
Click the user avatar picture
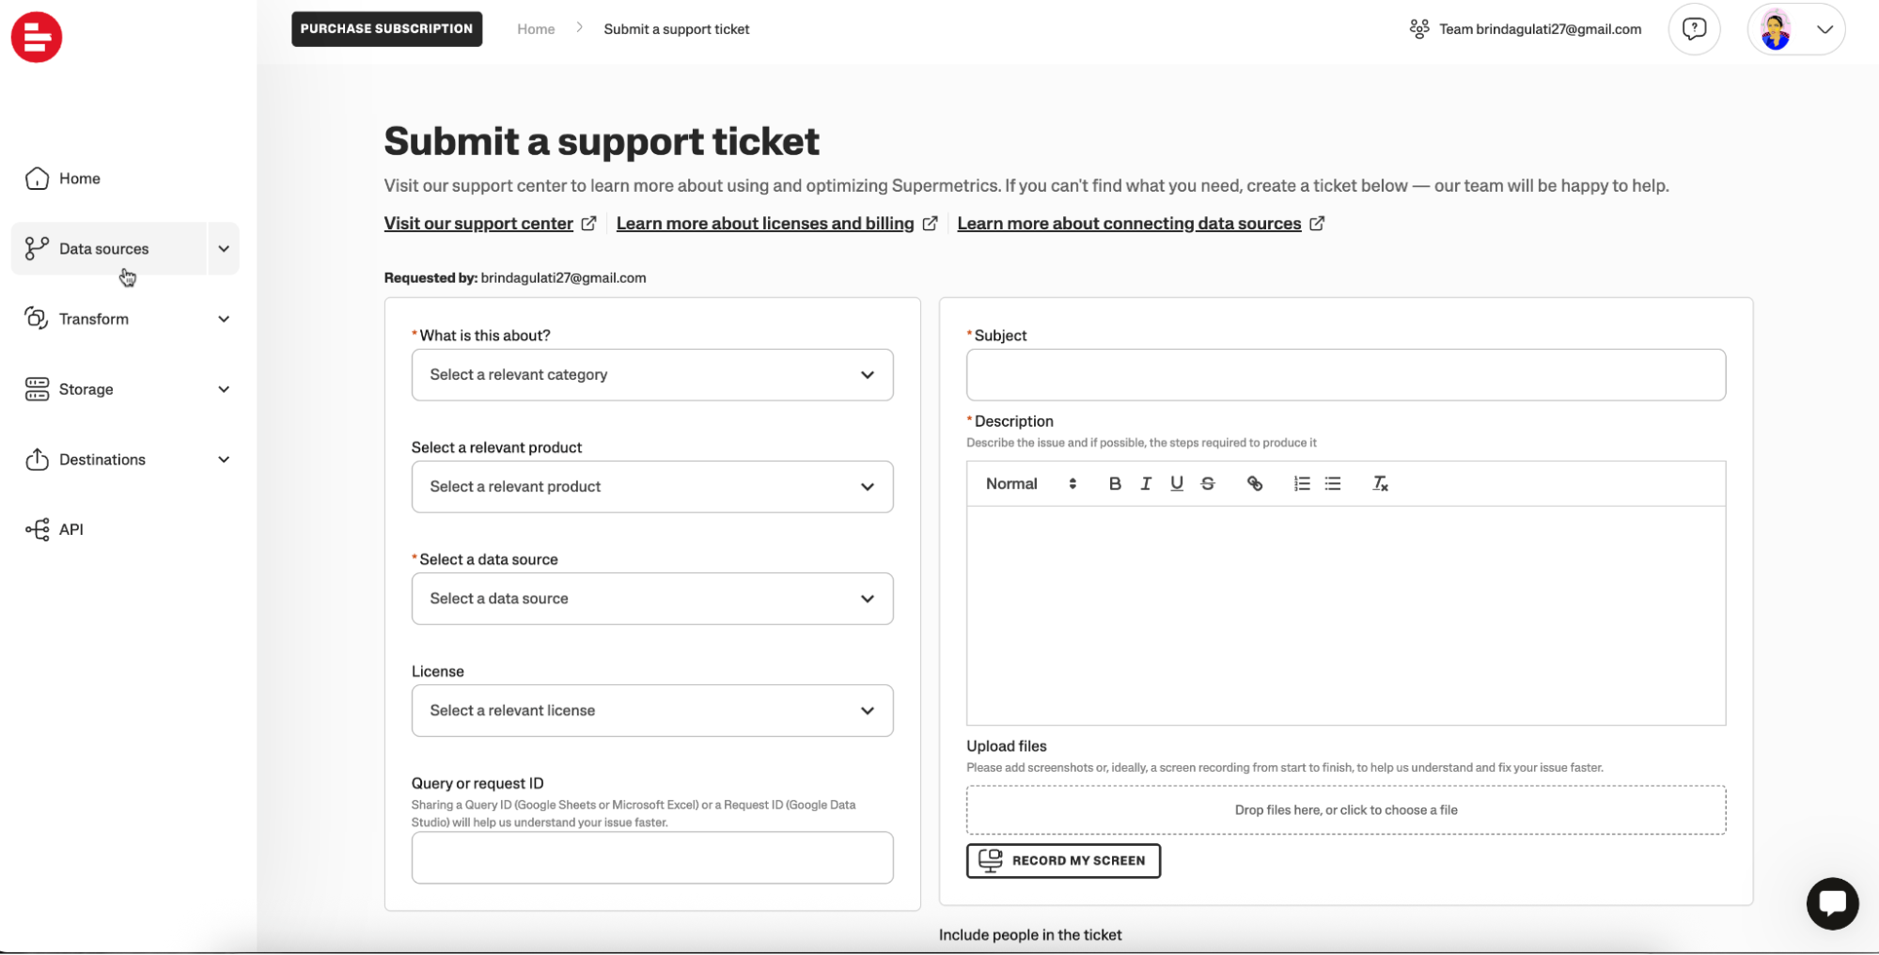(x=1775, y=29)
